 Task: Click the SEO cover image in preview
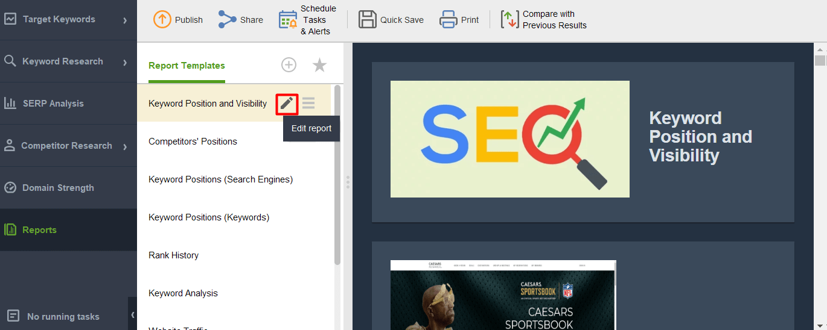(510, 139)
